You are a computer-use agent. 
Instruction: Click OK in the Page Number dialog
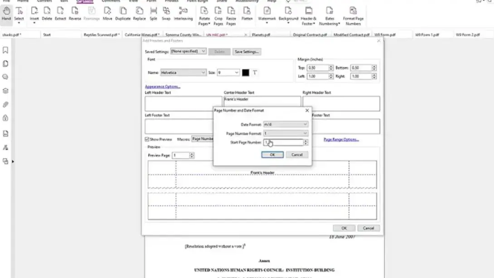click(x=272, y=154)
